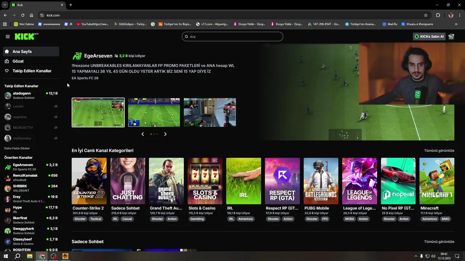465x261 pixels.
Task: View all Sadece Sohbet streams
Action: click(x=439, y=242)
